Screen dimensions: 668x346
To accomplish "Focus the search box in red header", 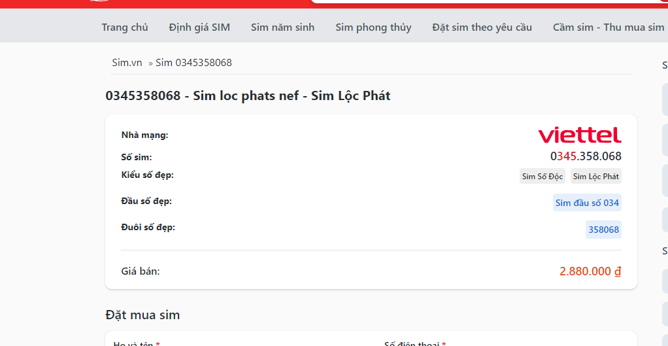I will coord(489,2).
